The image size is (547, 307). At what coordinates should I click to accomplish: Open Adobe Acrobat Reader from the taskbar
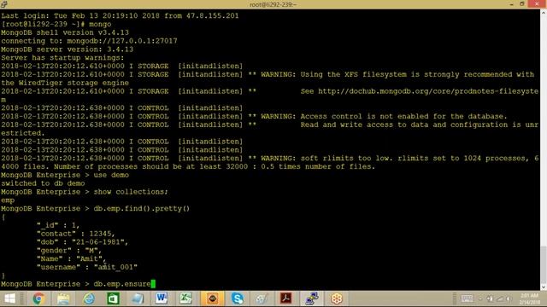pos(286,298)
